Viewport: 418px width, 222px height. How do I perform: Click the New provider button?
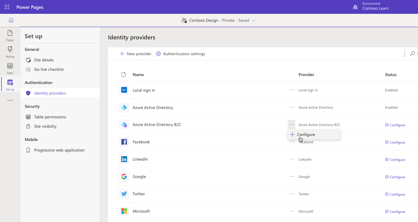tap(135, 54)
